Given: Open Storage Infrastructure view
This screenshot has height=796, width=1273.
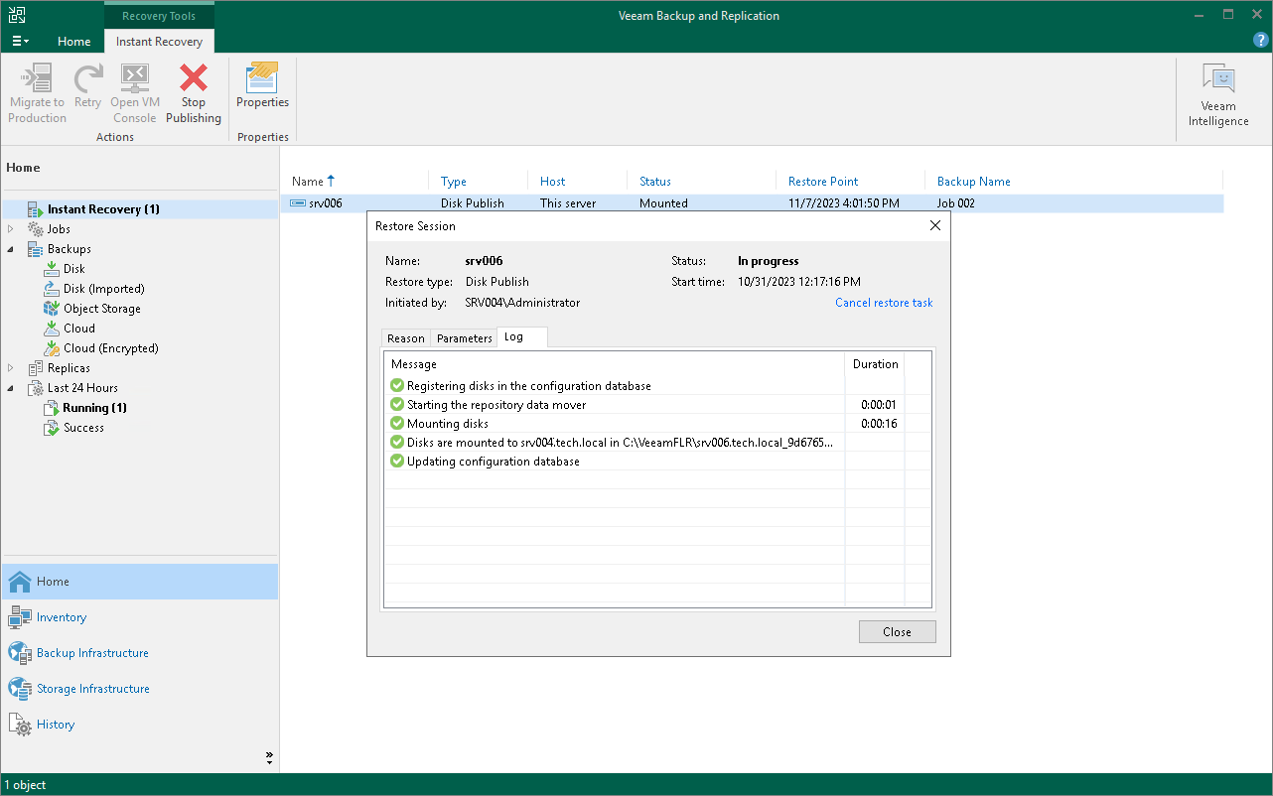Looking at the screenshot, I should pos(93,688).
